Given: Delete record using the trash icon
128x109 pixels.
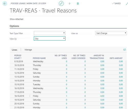Looking at the screenshot, I should (78, 4).
